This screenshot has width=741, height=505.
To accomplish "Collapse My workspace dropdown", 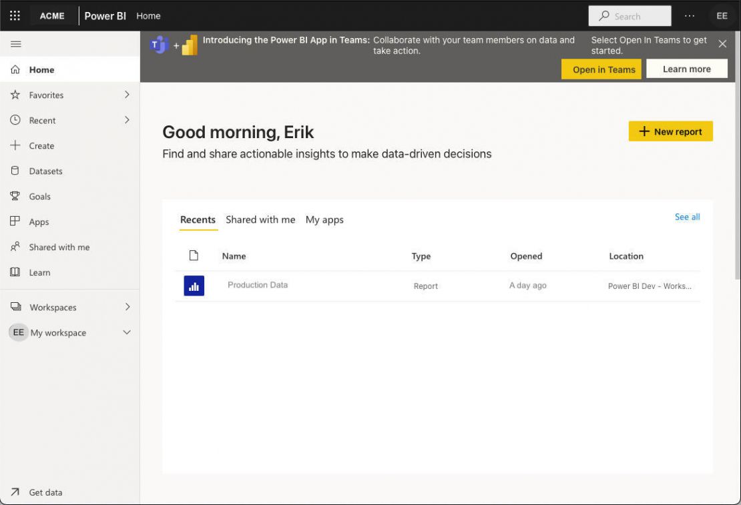I will 127,332.
